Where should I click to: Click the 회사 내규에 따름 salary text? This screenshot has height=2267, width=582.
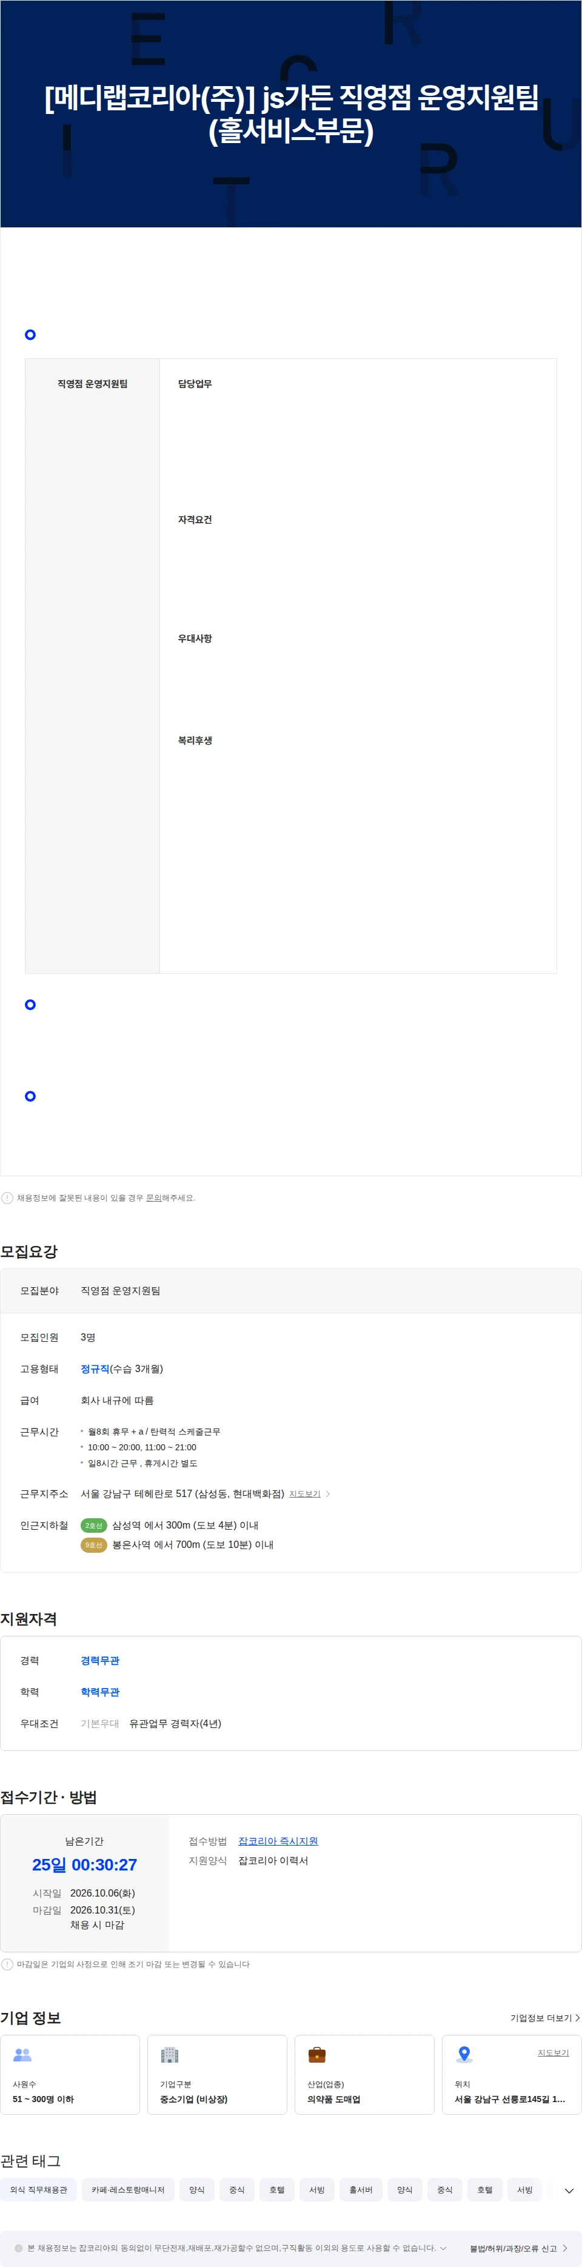[117, 1400]
